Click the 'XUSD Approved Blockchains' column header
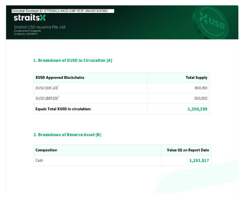 point(60,78)
